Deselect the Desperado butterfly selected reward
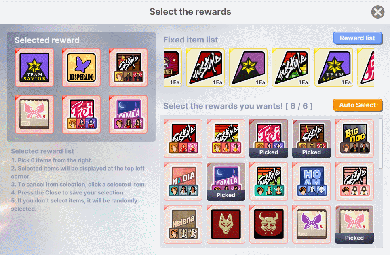 pos(81,67)
